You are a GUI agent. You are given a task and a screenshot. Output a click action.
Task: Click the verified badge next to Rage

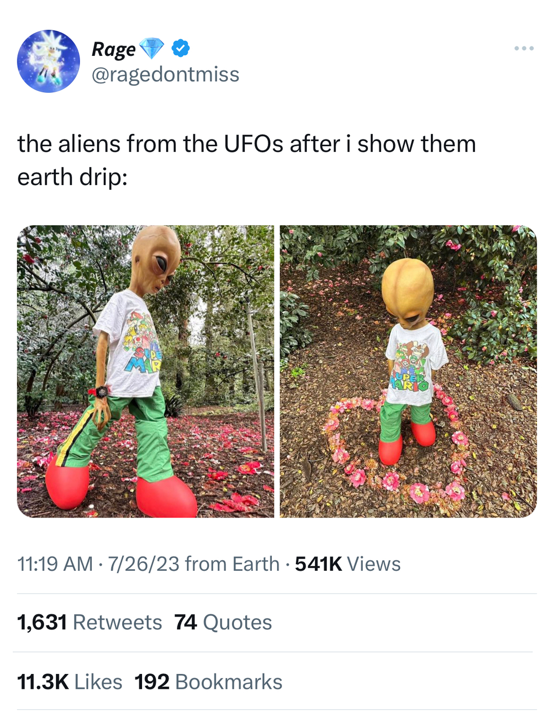(179, 49)
